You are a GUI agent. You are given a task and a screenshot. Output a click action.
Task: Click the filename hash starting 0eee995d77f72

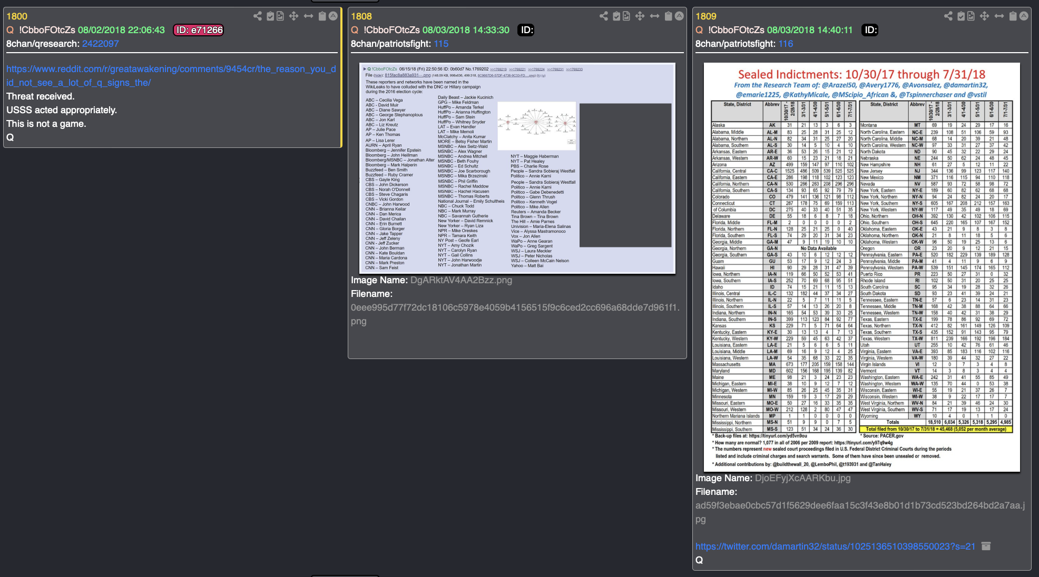click(515, 314)
